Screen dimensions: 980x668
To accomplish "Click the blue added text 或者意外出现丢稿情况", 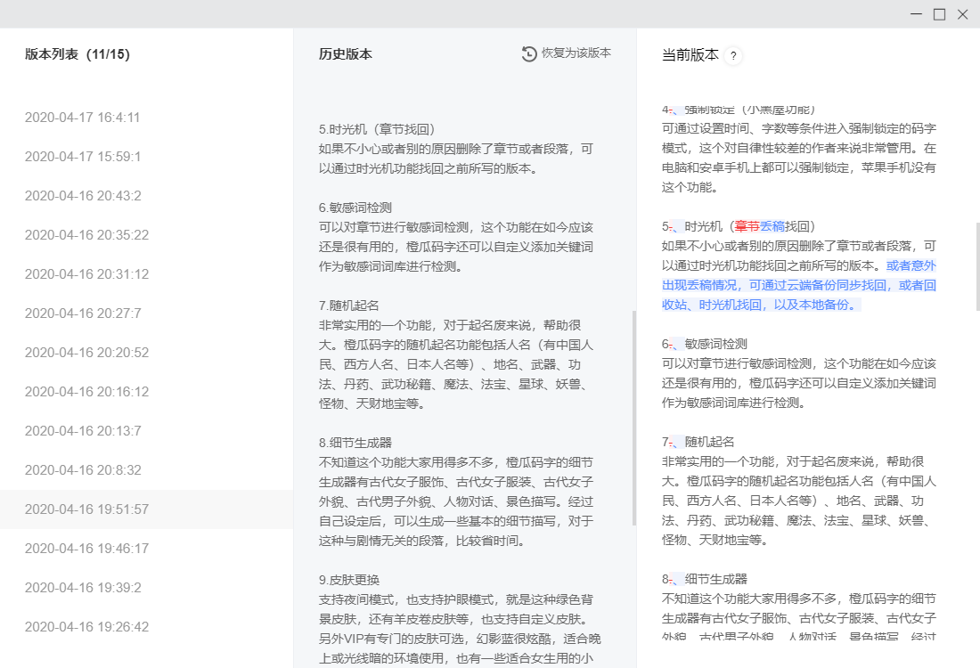I will [799, 285].
